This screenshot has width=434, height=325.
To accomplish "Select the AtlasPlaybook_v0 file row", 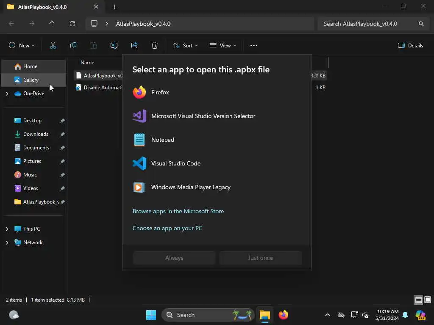I will (x=98, y=75).
